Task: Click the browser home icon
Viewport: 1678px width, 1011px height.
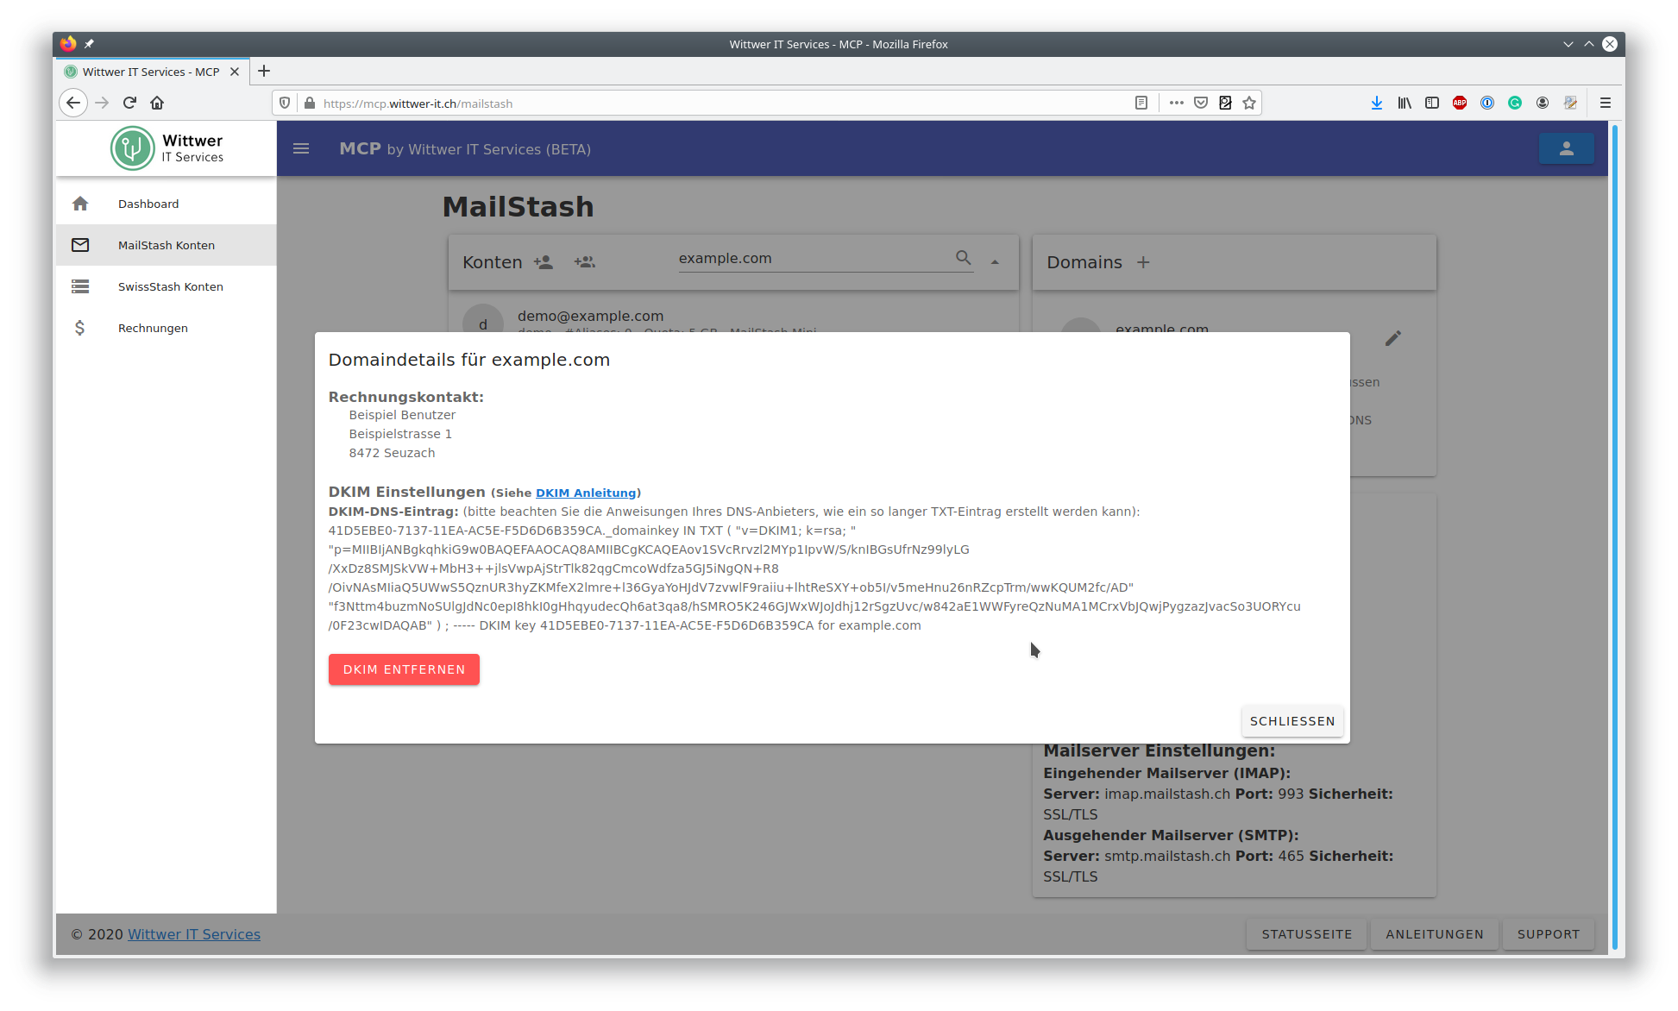Action: [157, 103]
